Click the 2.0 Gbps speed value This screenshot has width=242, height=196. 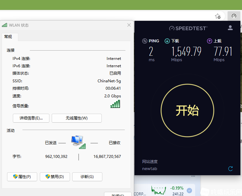(113, 96)
